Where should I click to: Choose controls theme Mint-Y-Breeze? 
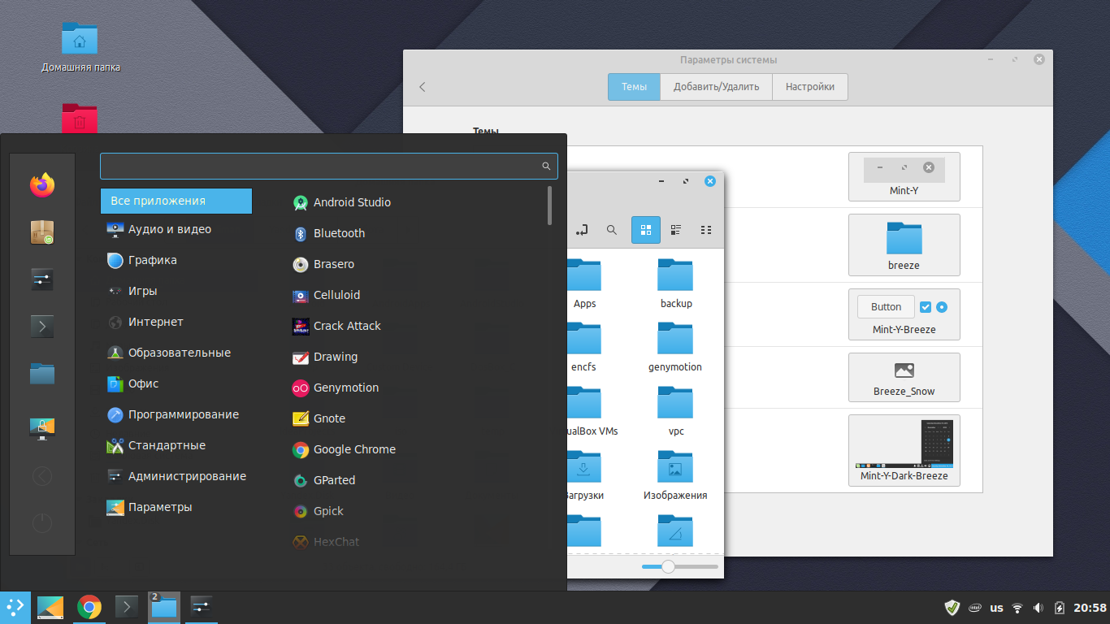[x=904, y=314]
